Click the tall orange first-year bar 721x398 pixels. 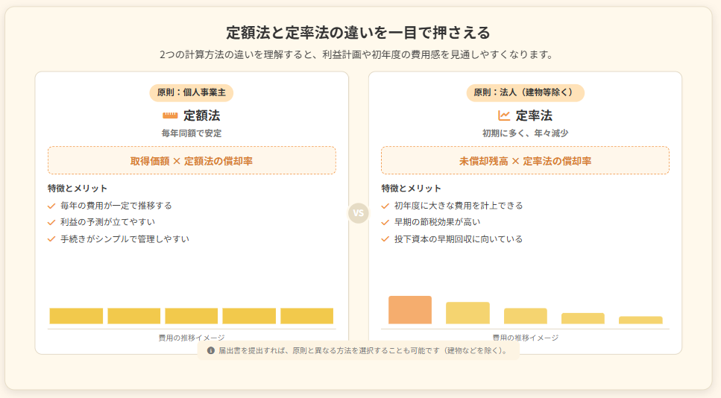(410, 310)
